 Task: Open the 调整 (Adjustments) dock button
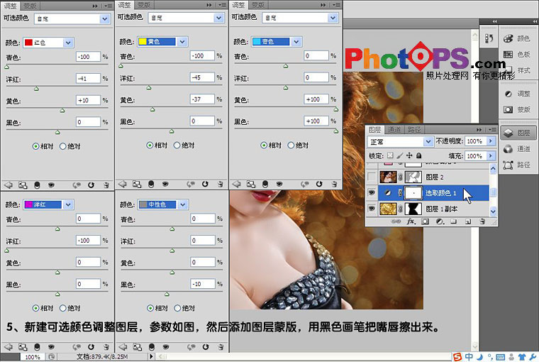(517, 94)
